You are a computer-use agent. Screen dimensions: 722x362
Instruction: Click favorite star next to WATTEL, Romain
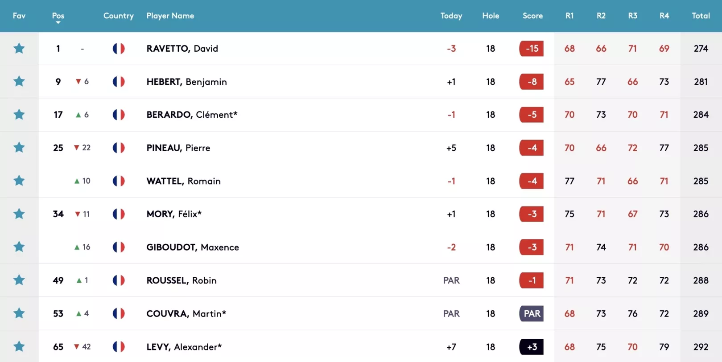(x=19, y=181)
